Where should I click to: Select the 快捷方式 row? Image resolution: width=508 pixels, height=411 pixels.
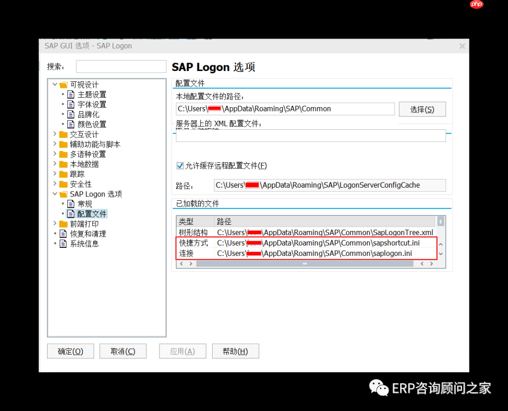pos(306,243)
